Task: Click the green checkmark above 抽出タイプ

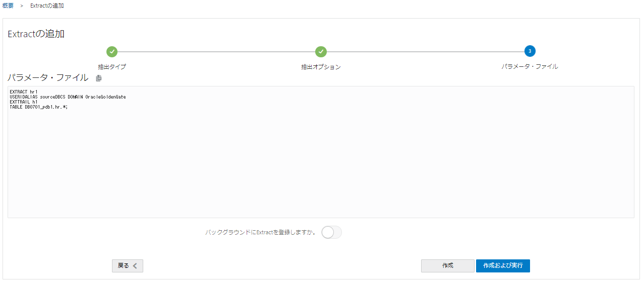Action: 112,51
